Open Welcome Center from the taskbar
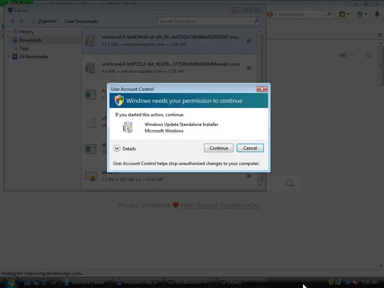 (x=86, y=282)
